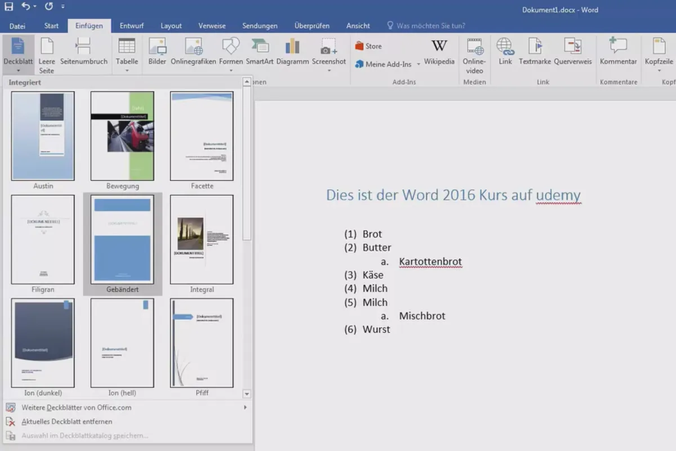Insert a Querverweis cross-reference

click(x=573, y=51)
